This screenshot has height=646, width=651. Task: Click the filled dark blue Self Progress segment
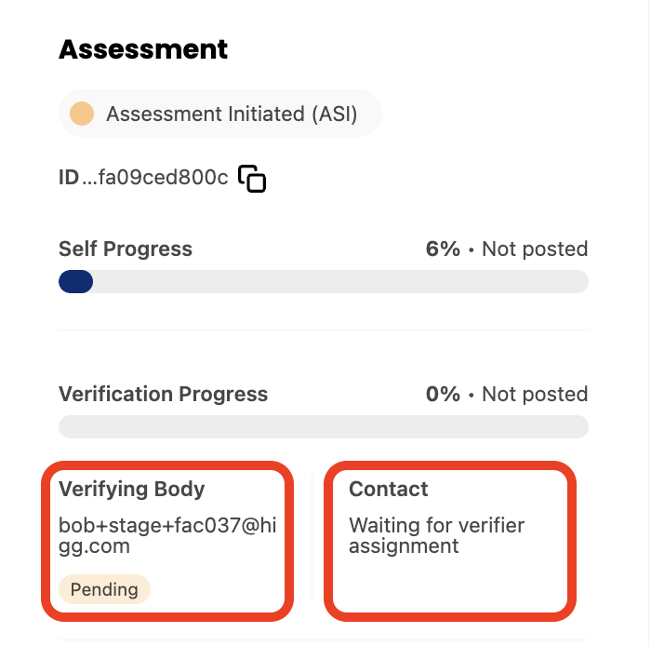(75, 282)
